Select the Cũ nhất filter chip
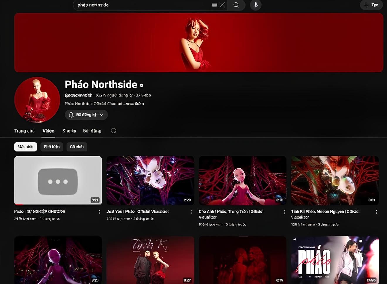This screenshot has width=387, height=284. click(77, 147)
